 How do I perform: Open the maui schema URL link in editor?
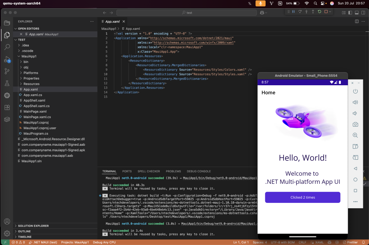pyautogui.click(x=192, y=38)
